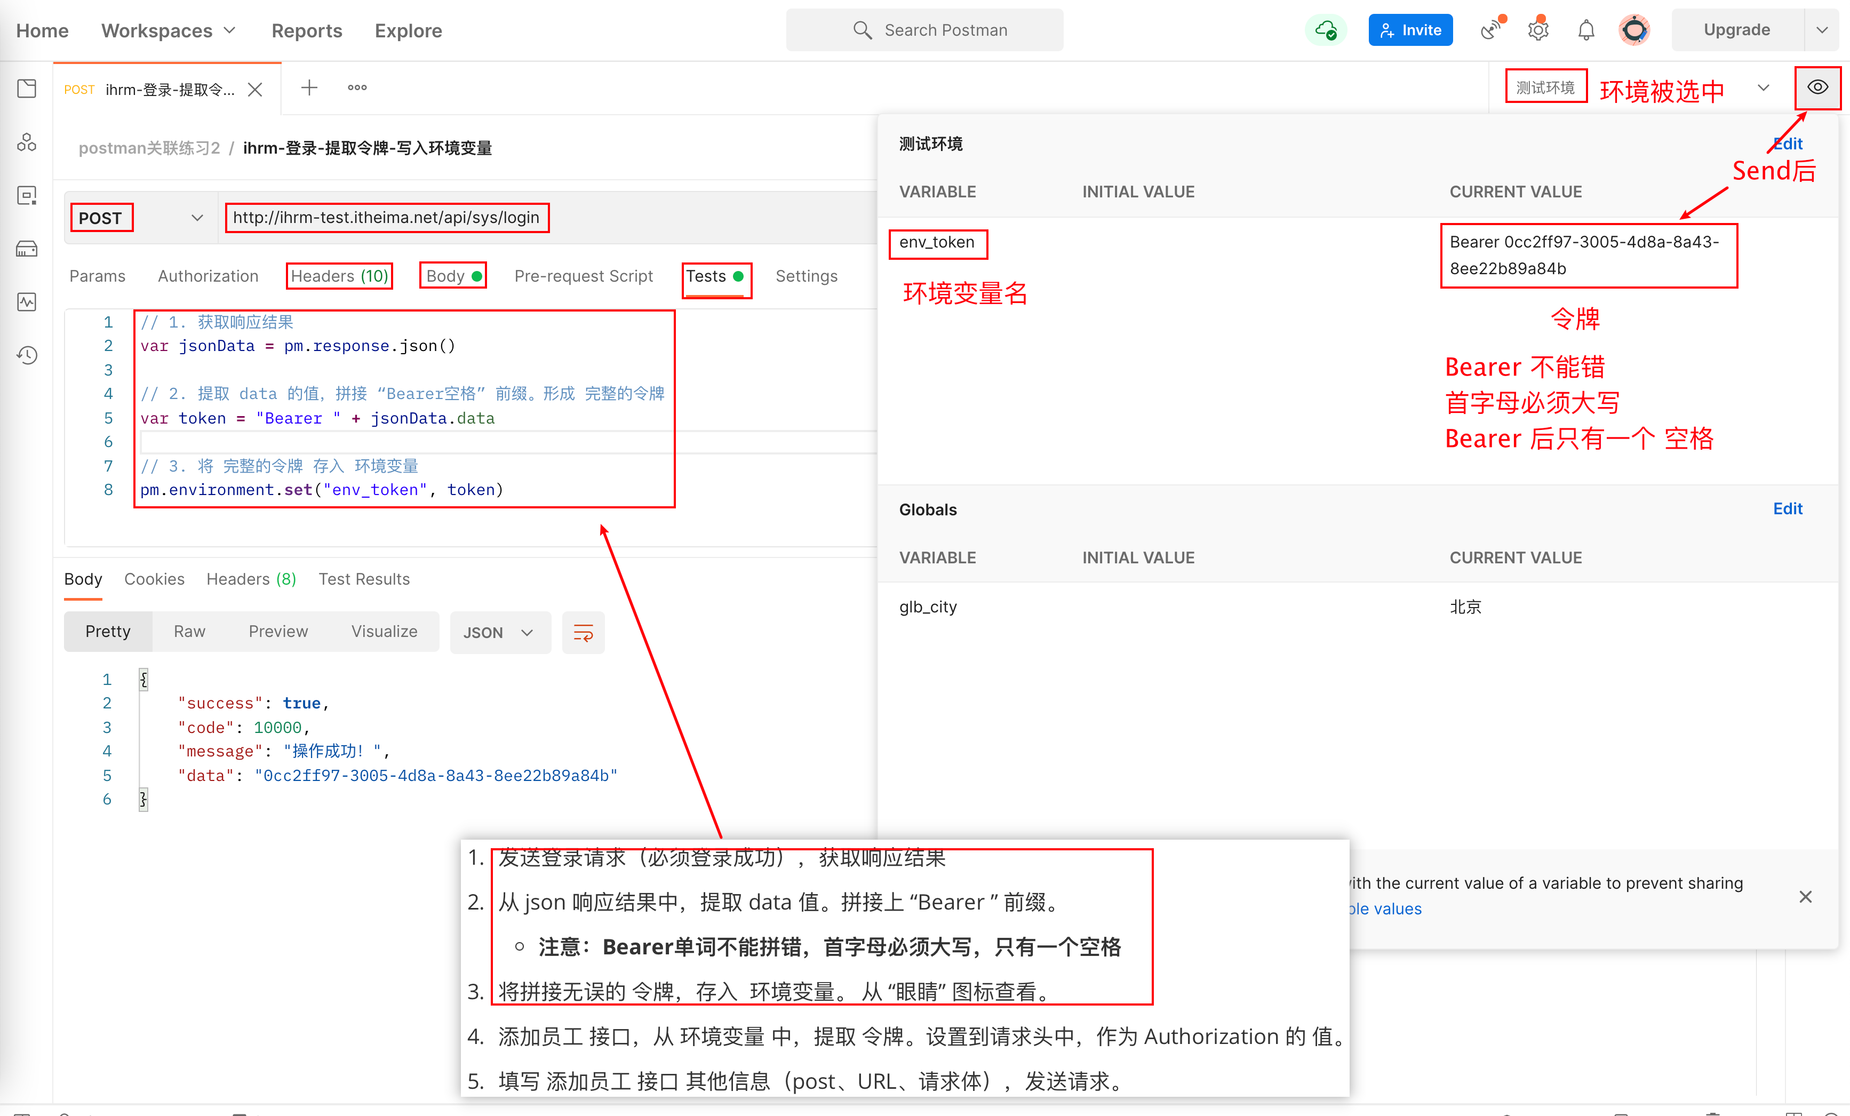Open the History sidebar icon
Image resolution: width=1850 pixels, height=1116 pixels.
27,354
